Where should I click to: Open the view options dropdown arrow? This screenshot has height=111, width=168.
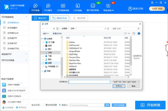click(x=129, y=34)
